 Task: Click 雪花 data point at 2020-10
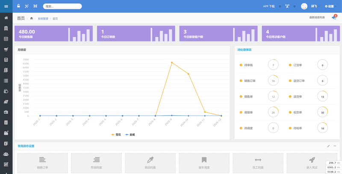189,74
